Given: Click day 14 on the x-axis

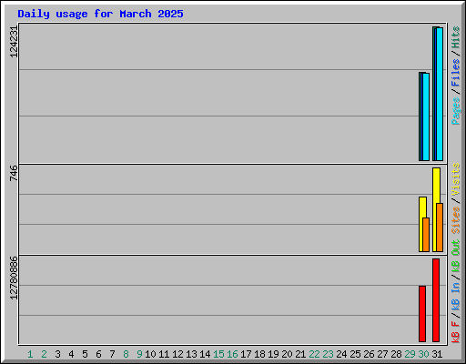Looking at the screenshot, I should click(x=205, y=354).
